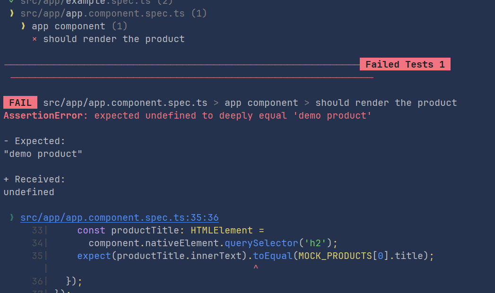
Task: Collapse the 'app component' suite chevron
Action: pos(23,26)
